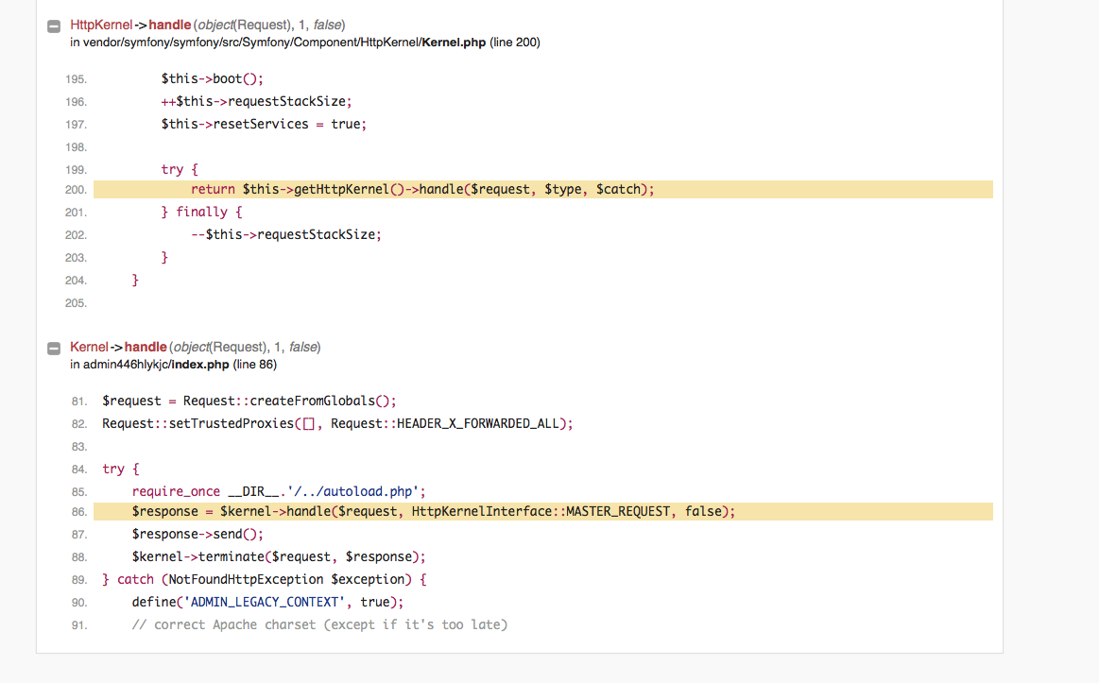This screenshot has width=1099, height=683.
Task: Click the $response->send() code line
Action: pos(197,534)
